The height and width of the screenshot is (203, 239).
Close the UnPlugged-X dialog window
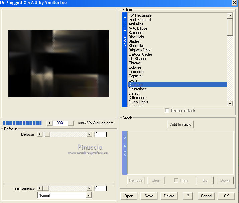point(234,3)
